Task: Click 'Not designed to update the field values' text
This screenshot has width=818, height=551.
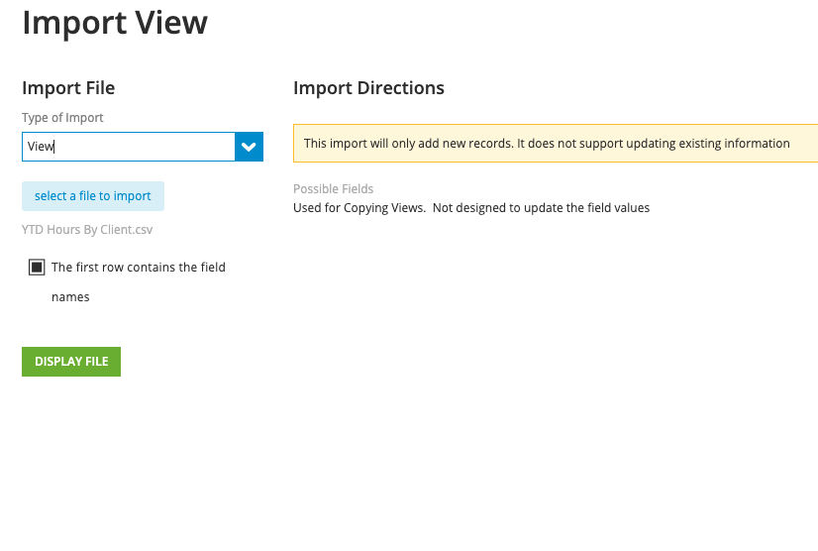Action: [x=541, y=208]
